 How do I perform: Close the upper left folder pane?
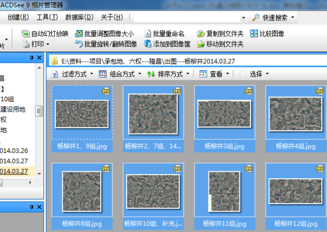(x=39, y=58)
